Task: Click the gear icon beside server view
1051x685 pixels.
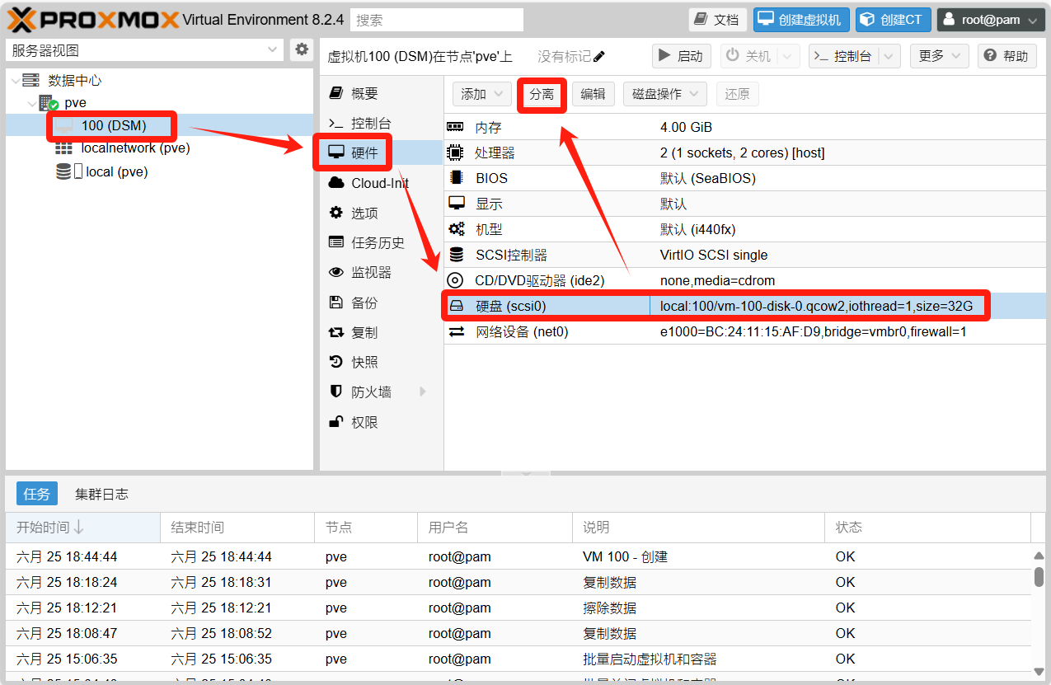Action: point(302,49)
